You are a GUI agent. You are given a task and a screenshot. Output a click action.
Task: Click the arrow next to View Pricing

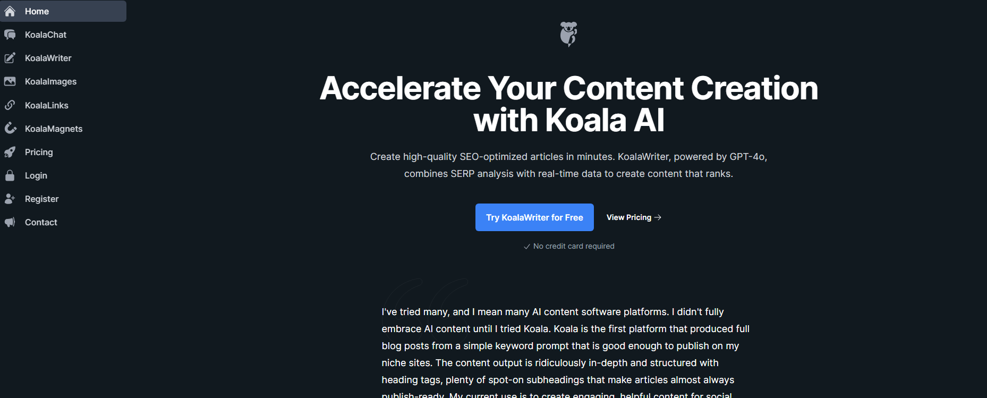pos(658,217)
